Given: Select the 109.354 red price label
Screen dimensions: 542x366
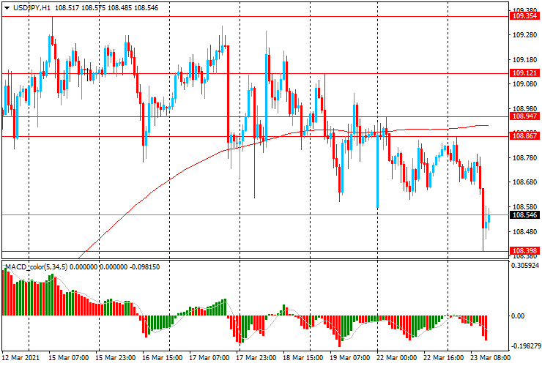Looking at the screenshot, I should (x=524, y=15).
